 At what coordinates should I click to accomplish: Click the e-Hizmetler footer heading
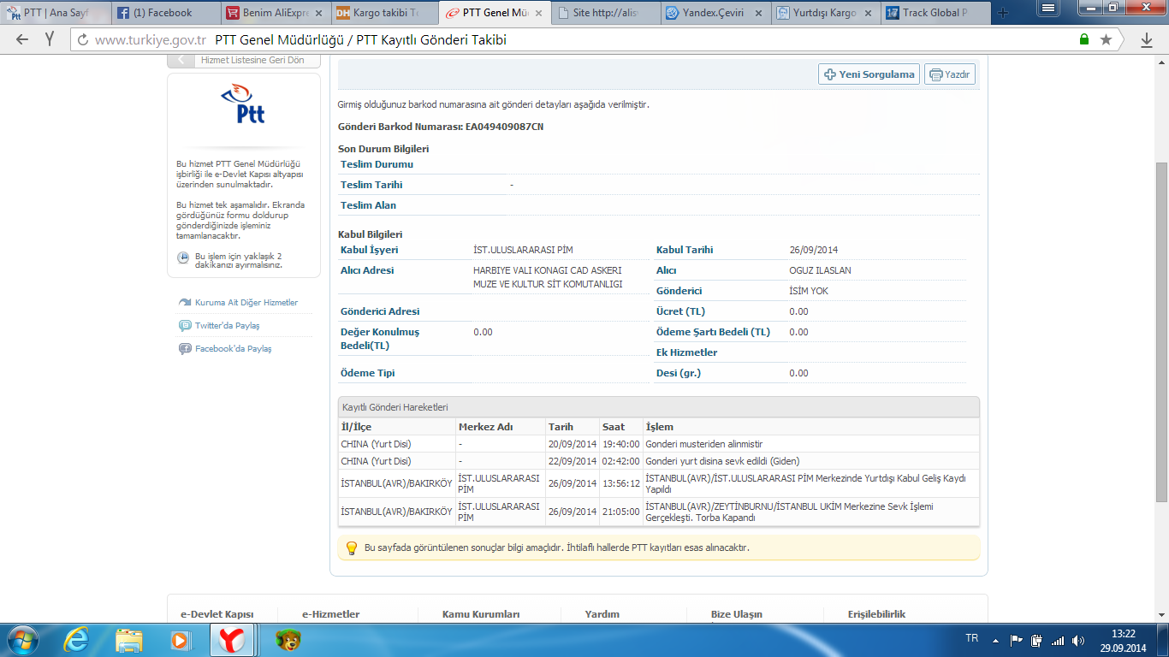(330, 614)
